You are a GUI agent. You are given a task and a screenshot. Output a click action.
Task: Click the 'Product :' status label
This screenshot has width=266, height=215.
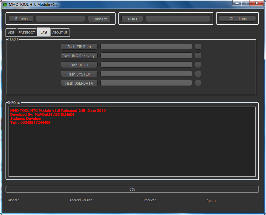149,200
